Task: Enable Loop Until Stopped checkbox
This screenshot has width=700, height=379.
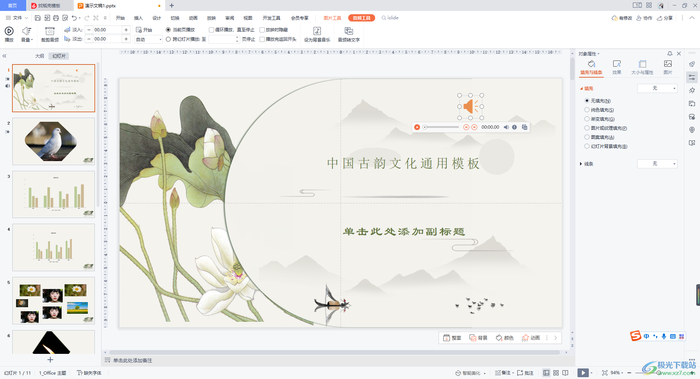Action: (x=211, y=30)
